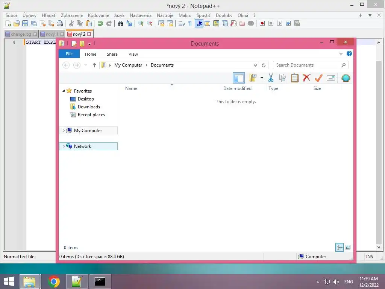Click the blue Help question mark icon
Viewport: 385px width, 289px height.
[349, 53]
